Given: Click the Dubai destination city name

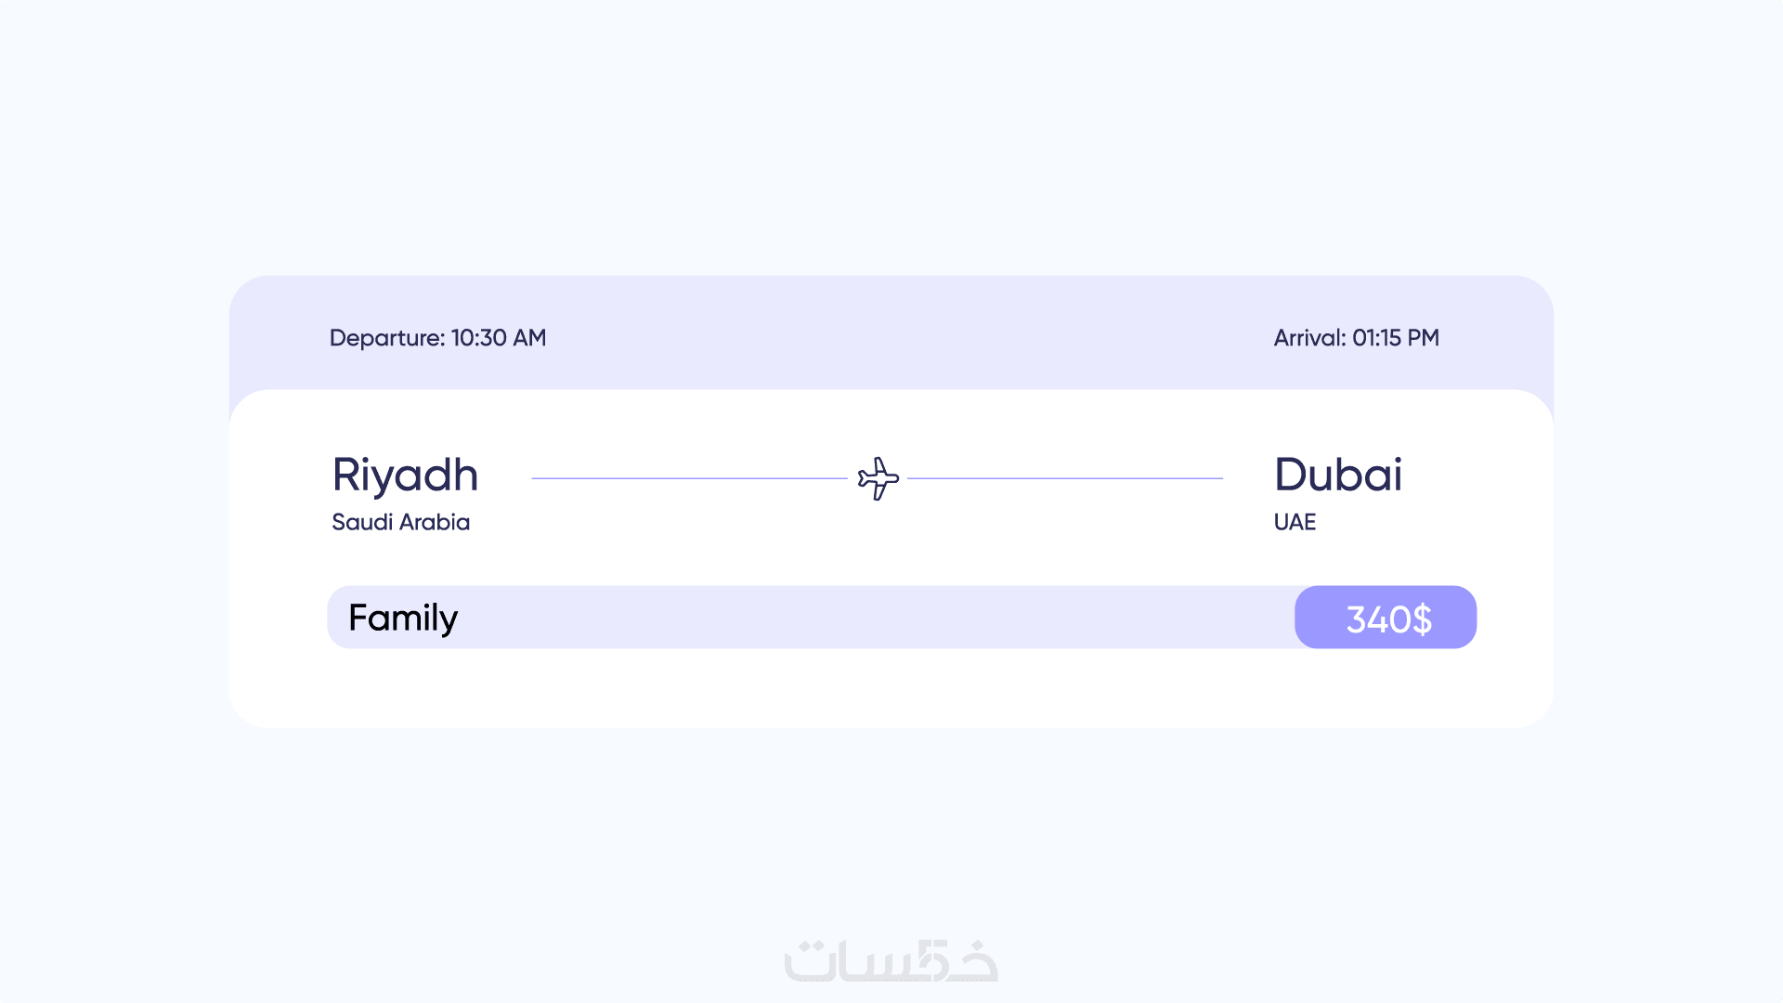Looking at the screenshot, I should [x=1337, y=475].
